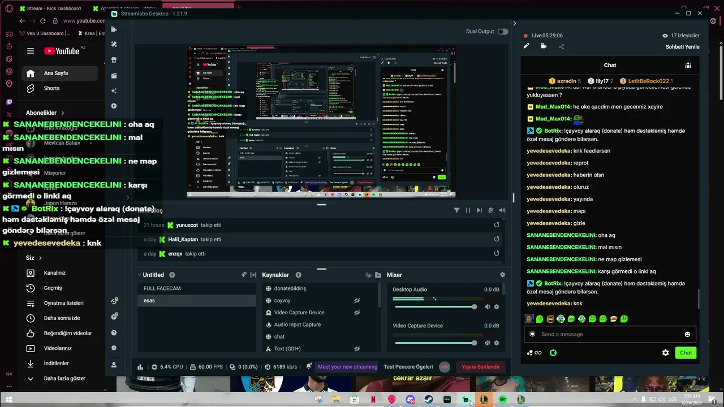Viewport: 724px width, 407px height.
Task: Open the App Store icon in Streamlabs sidebar
Action: point(114,60)
